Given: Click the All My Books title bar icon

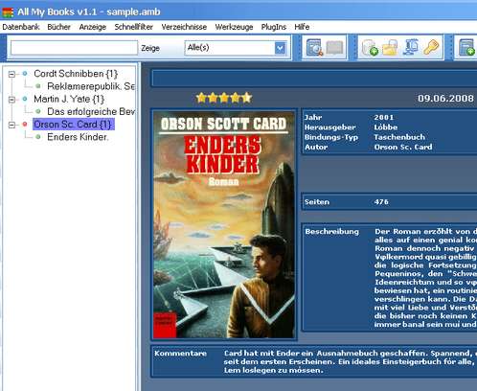Looking at the screenshot, I should coord(8,12).
